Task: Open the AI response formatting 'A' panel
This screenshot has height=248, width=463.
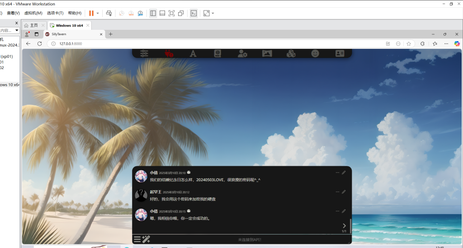Action: click(x=193, y=53)
